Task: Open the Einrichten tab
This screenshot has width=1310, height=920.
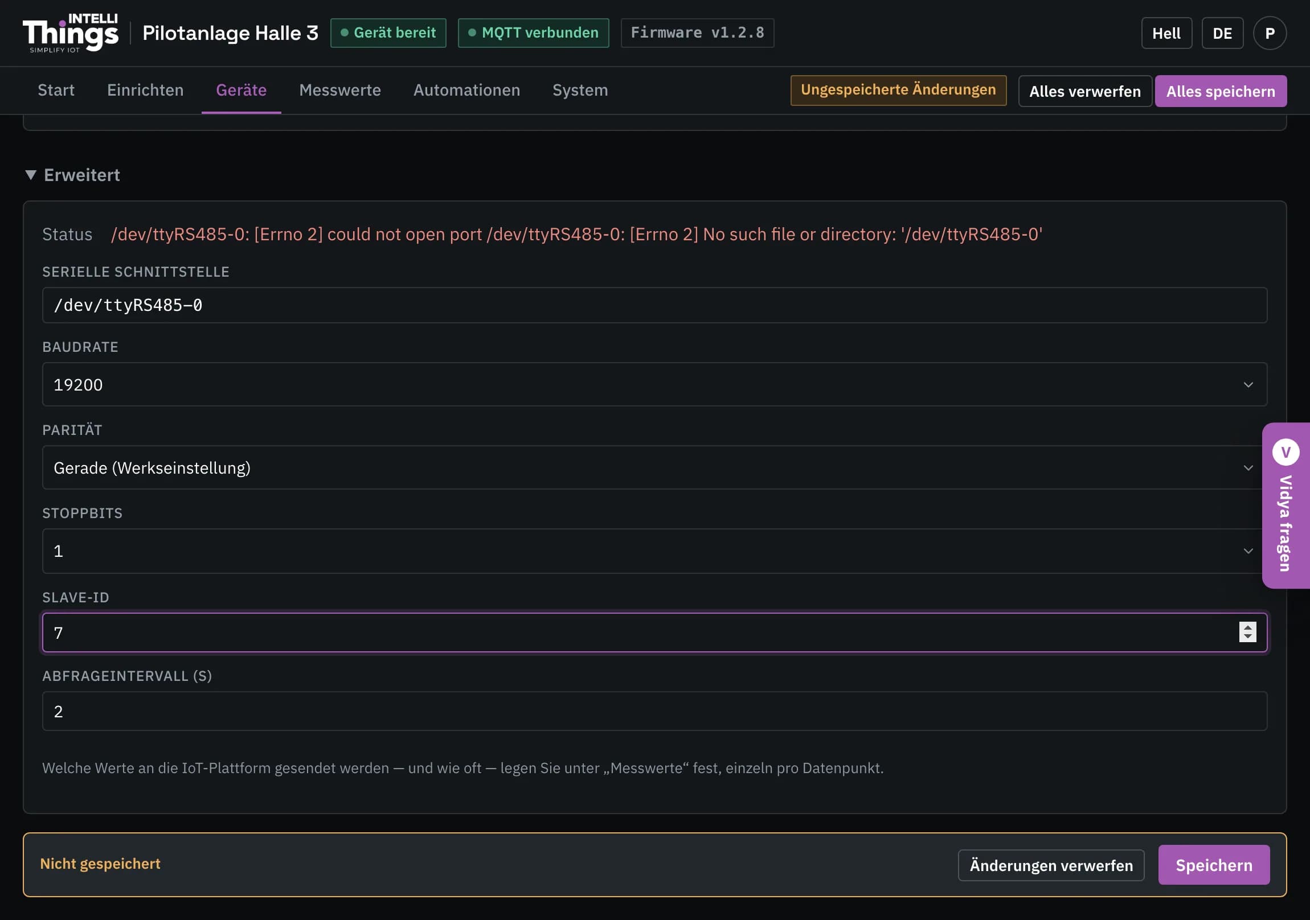Action: point(145,90)
